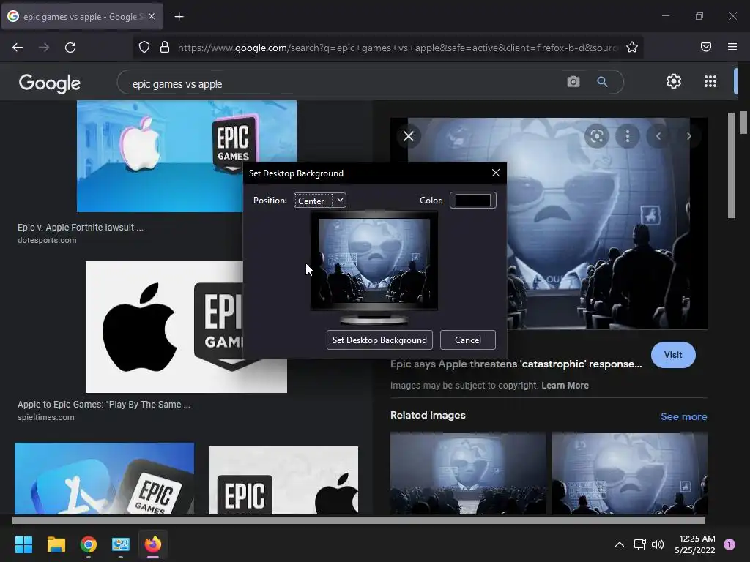Reload the current page
Screen dimensions: 750x562
[x=70, y=48]
